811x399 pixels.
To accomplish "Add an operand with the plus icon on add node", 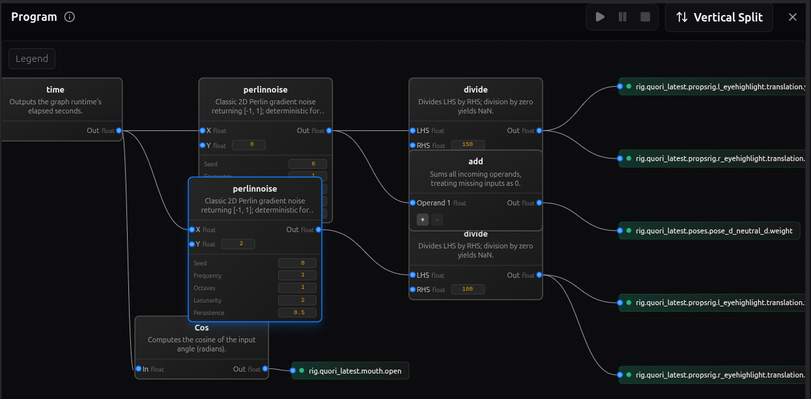I will tap(421, 219).
